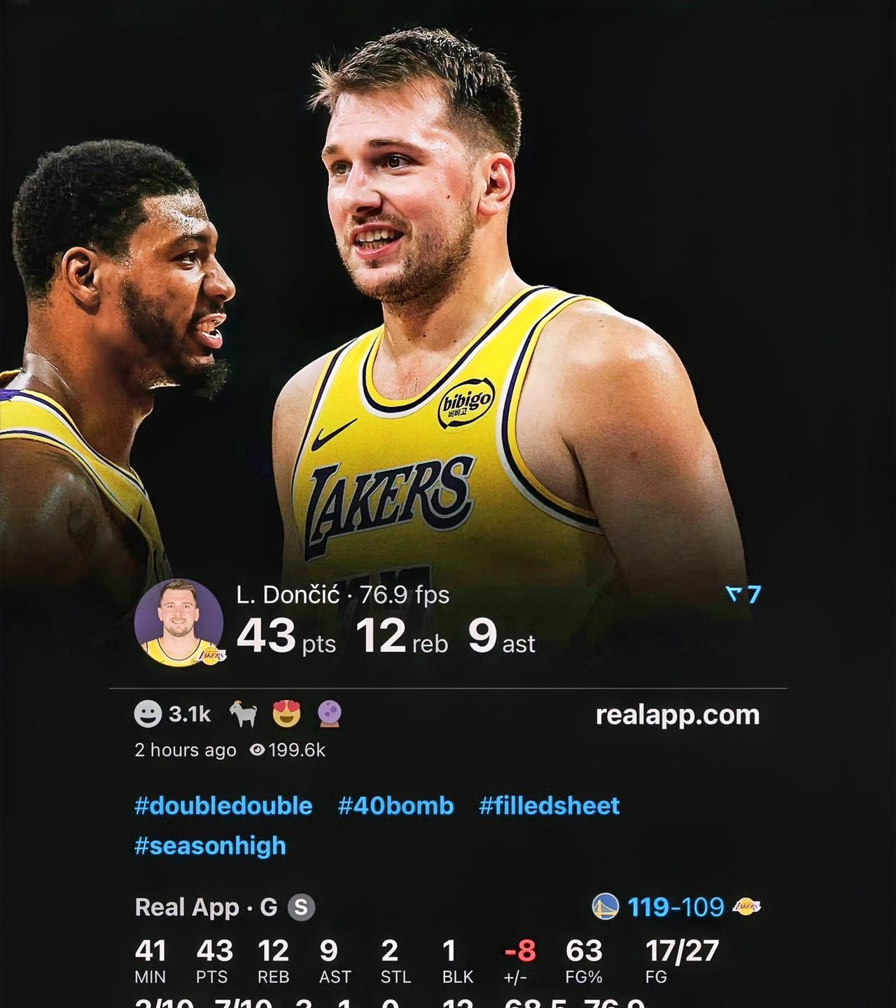The height and width of the screenshot is (1008, 896).
Task: Visit the realapp.com link
Action: (x=678, y=715)
